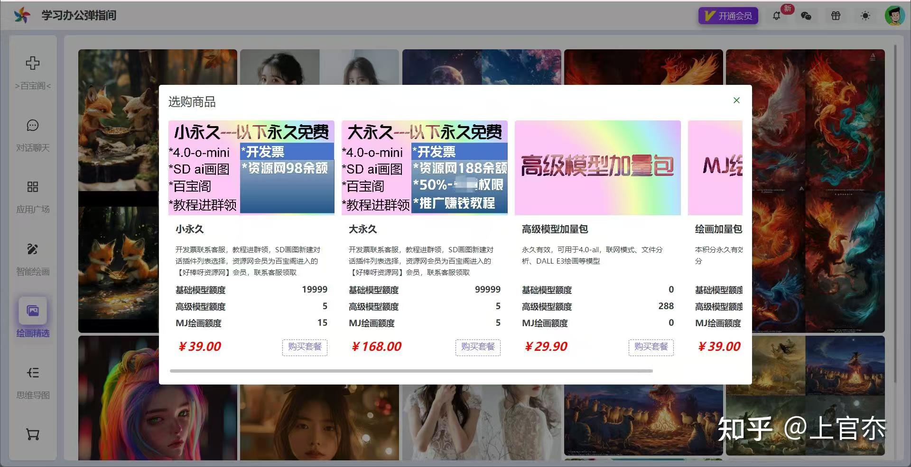Select 对话聊天 sidebar label

[x=33, y=148]
